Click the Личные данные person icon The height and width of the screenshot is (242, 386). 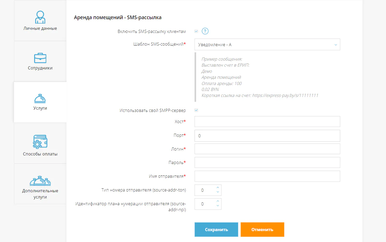click(x=40, y=17)
